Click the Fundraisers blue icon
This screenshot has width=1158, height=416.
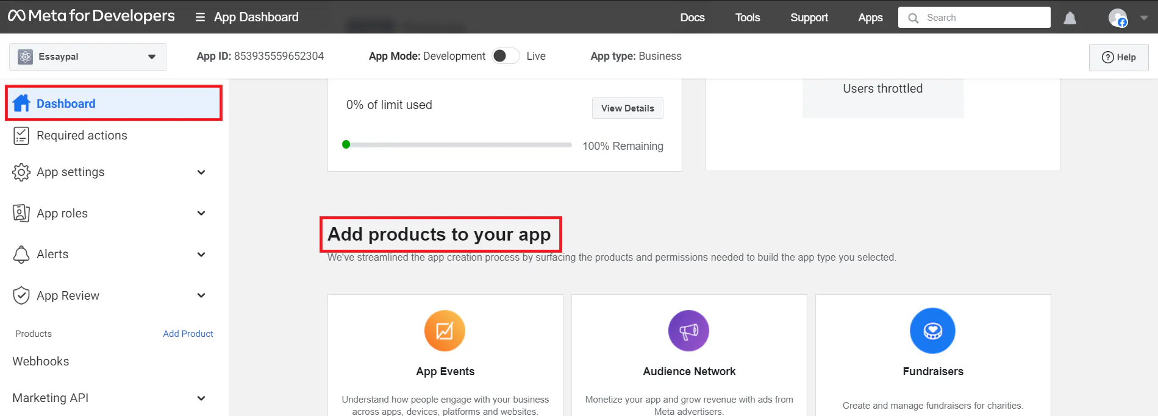point(932,331)
